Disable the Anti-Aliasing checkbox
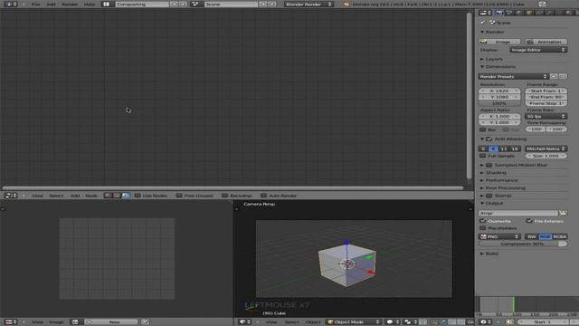Screen dimensions: 579x326 click(489, 139)
